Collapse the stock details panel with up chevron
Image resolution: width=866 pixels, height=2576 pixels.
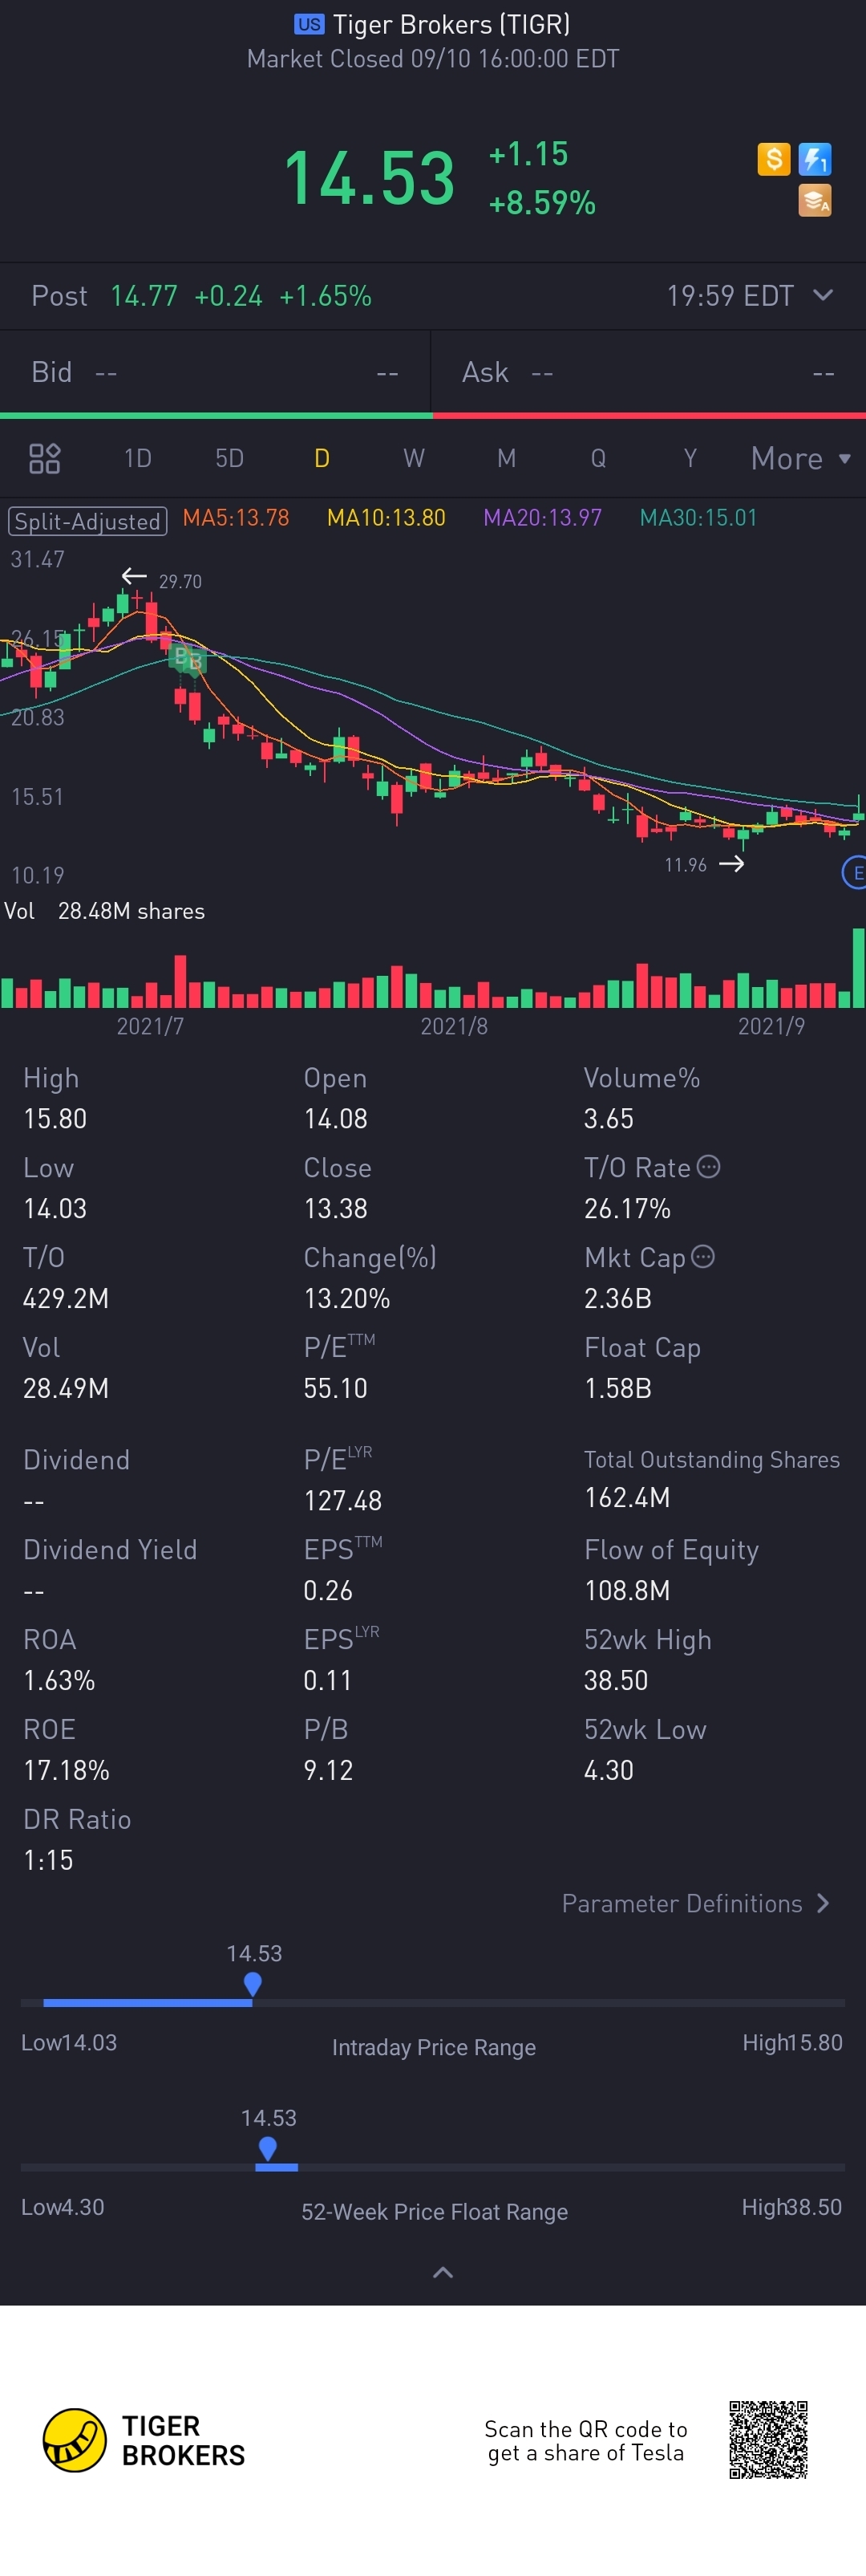443,2272
